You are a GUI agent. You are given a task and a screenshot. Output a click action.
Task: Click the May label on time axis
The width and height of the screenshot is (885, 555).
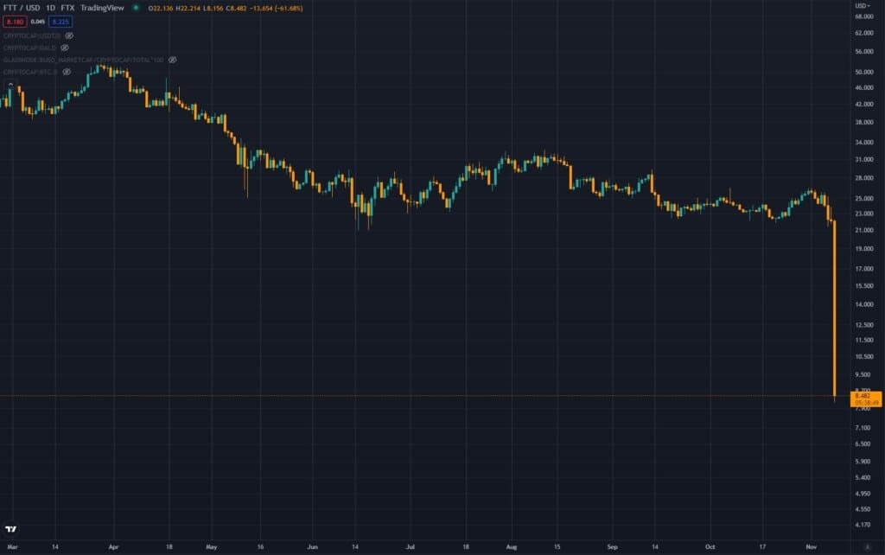coord(212,546)
